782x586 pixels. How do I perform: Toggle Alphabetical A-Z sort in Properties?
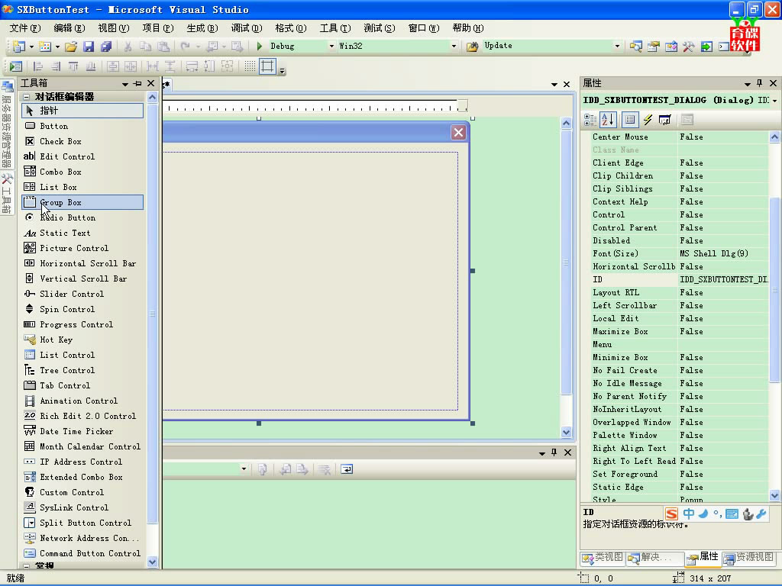click(608, 120)
